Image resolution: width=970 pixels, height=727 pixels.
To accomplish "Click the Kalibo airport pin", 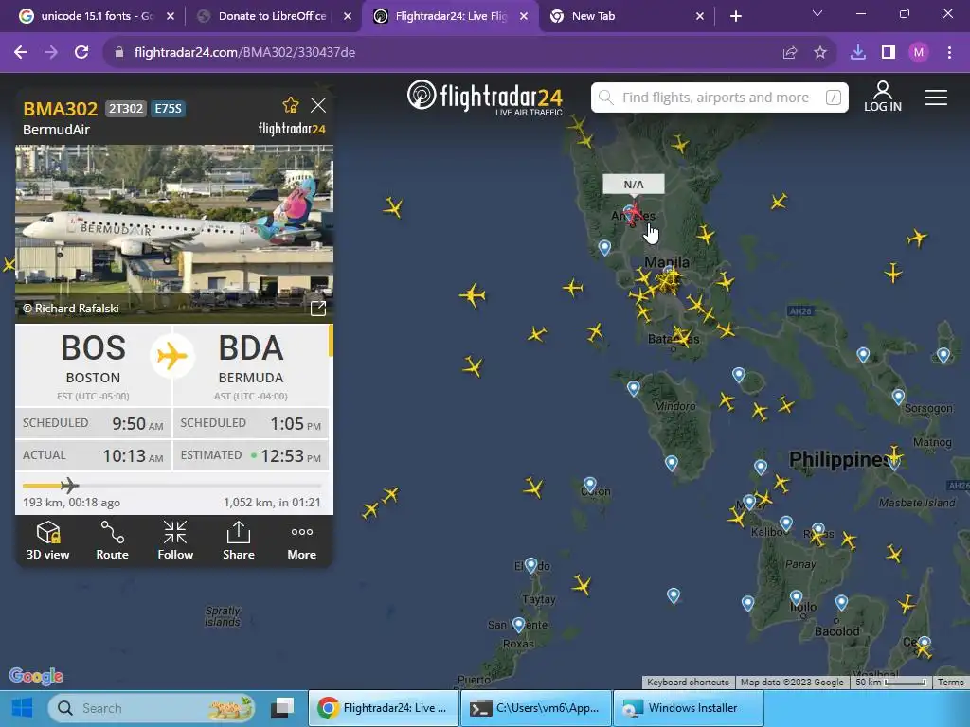I will 785,523.
